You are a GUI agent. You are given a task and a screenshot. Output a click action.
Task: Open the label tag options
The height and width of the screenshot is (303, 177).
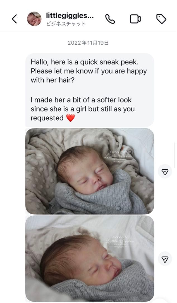[x=161, y=19]
